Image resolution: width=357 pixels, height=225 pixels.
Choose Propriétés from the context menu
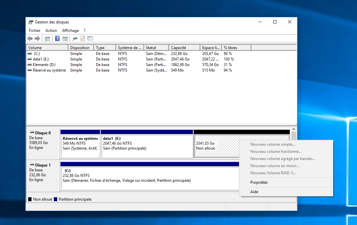[x=259, y=182]
